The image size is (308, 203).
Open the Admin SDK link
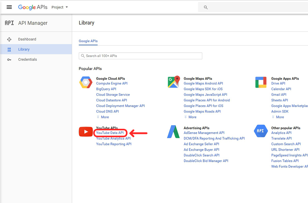click(280, 111)
